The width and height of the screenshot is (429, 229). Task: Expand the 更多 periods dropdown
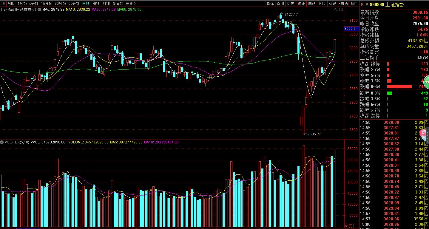pyautogui.click(x=130, y=4)
